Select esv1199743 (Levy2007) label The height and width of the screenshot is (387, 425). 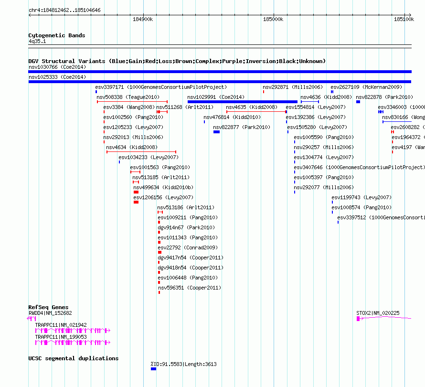click(x=361, y=197)
